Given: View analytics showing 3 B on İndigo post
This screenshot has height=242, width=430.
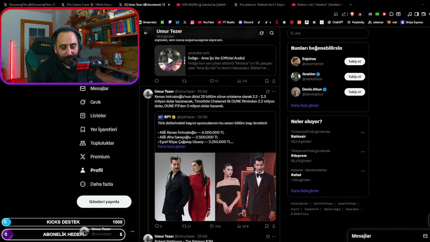Looking at the screenshot, I should [x=242, y=81].
